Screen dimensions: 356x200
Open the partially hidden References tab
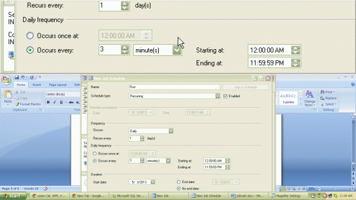[77, 85]
